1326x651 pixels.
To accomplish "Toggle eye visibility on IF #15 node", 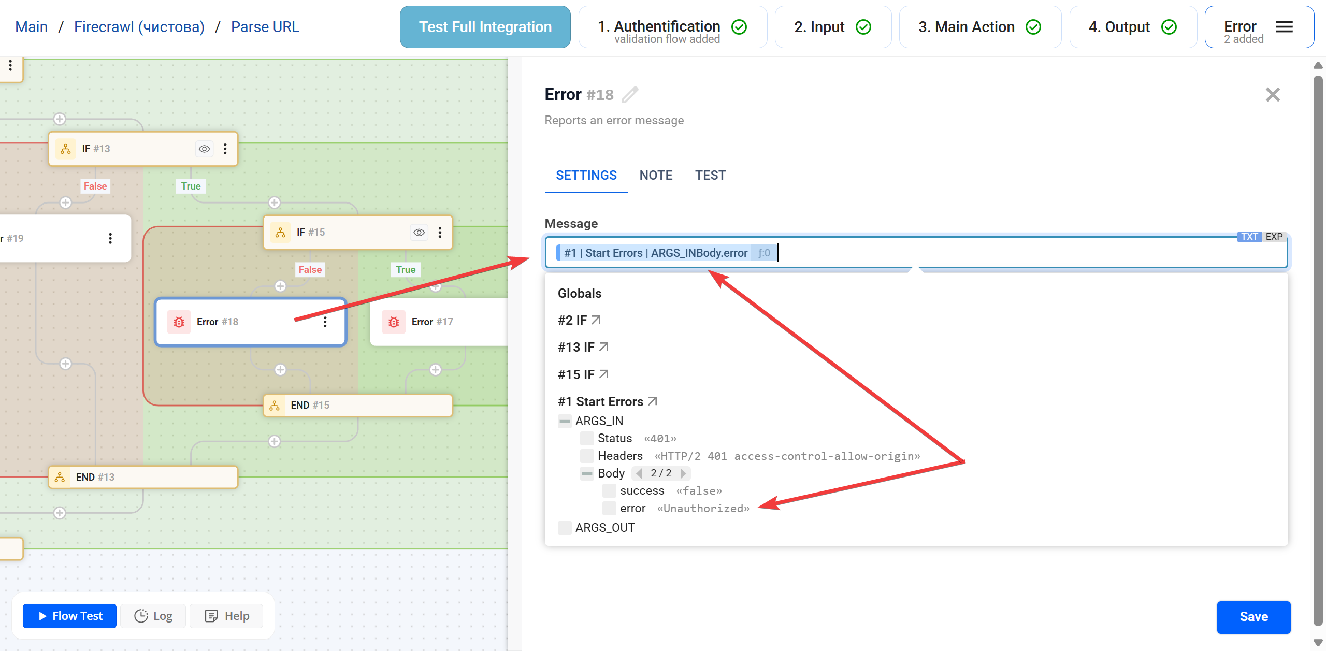I will (419, 233).
